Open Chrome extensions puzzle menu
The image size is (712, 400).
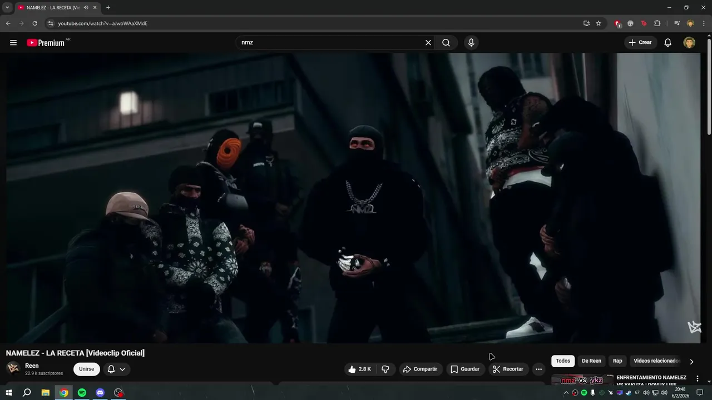click(657, 23)
